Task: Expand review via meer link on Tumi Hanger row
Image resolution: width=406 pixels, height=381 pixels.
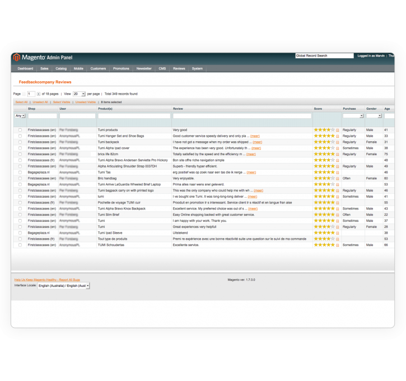Action: click(255, 136)
